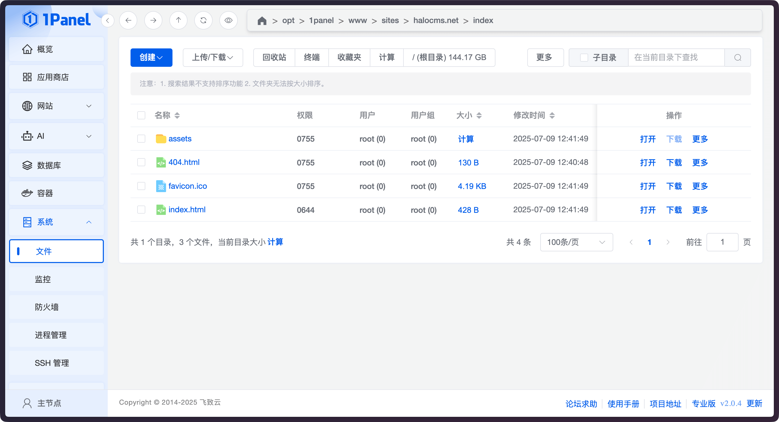Click the back arrow navigation button

(x=128, y=20)
